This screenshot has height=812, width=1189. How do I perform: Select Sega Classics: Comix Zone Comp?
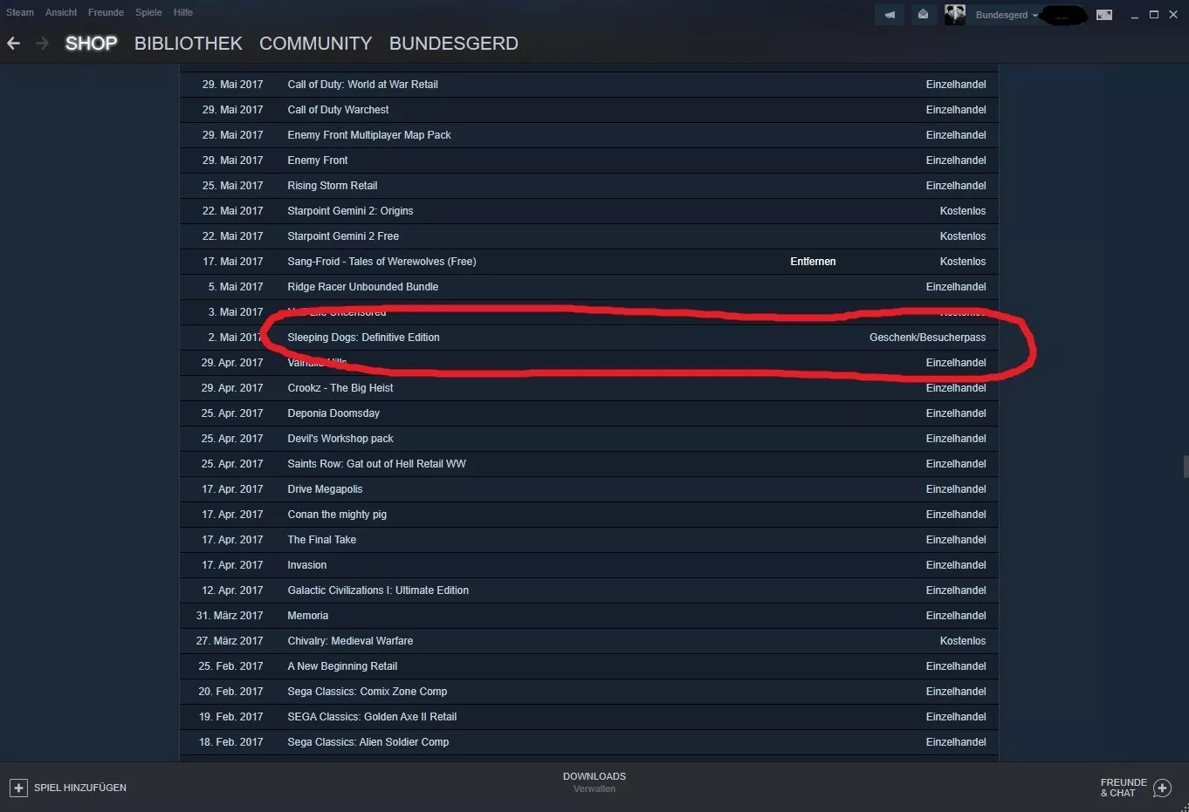point(368,692)
